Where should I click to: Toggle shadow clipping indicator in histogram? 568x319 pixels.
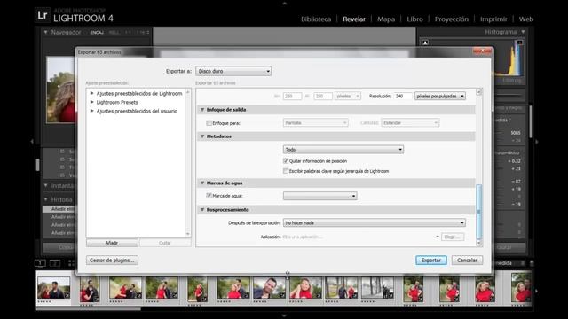point(425,43)
